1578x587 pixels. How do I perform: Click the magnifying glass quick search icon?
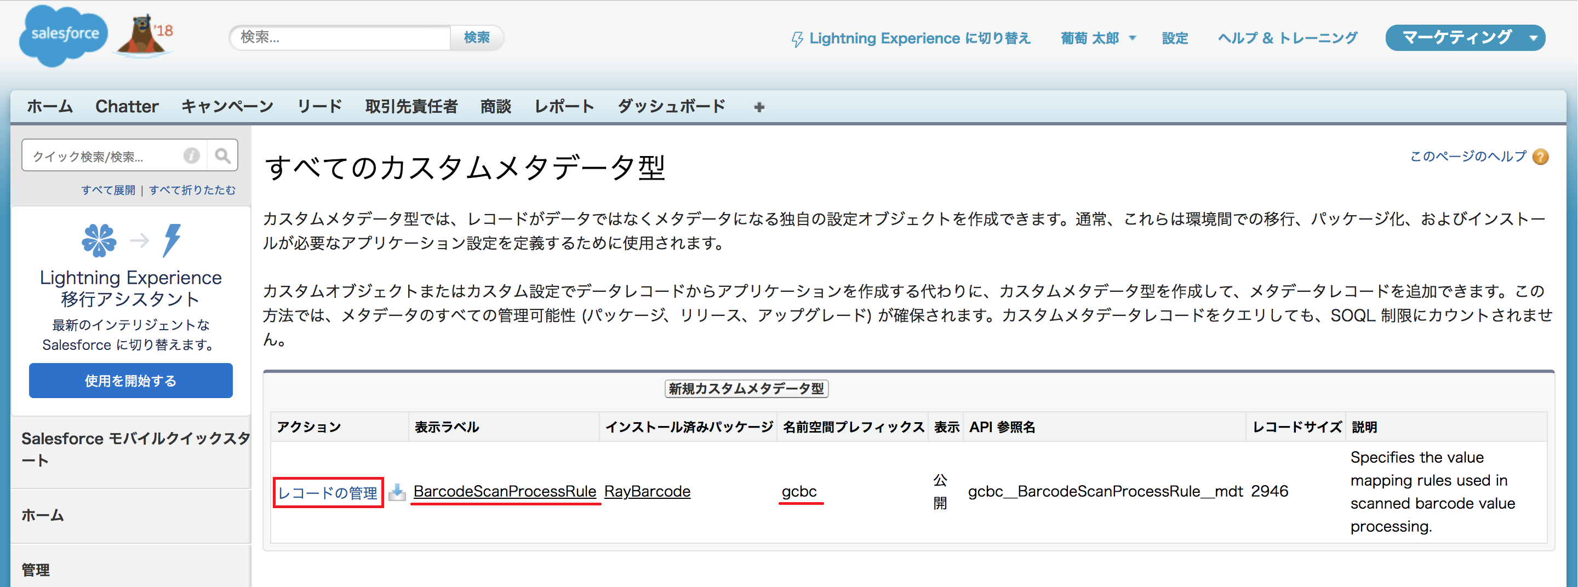[222, 156]
